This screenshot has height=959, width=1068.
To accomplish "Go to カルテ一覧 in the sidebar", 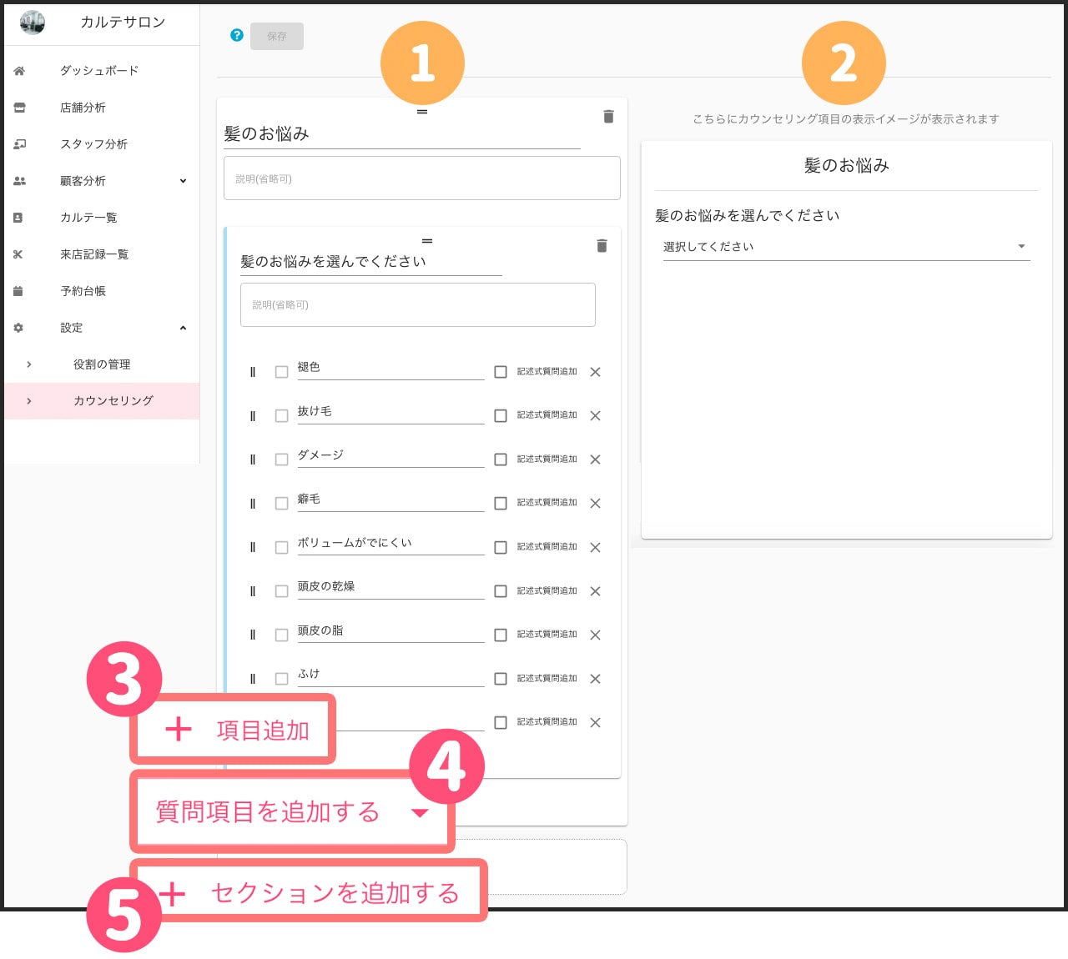I will [88, 218].
